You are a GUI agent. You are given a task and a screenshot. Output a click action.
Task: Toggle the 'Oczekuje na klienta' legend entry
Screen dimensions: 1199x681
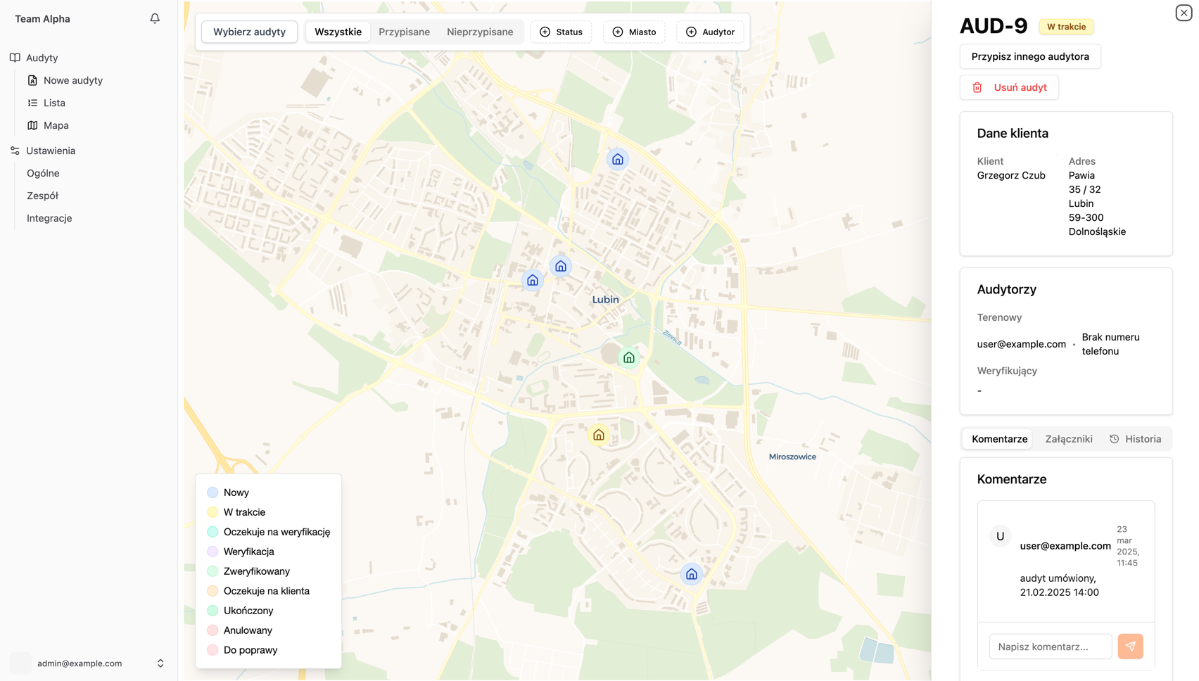[212, 591]
